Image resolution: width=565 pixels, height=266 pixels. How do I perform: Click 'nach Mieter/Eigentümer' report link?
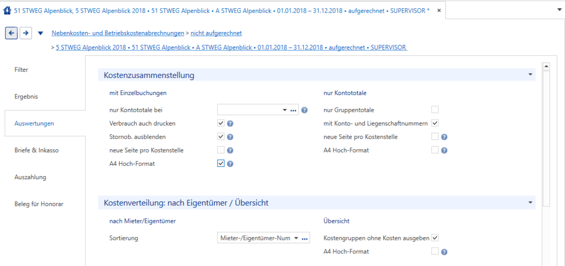142,221
